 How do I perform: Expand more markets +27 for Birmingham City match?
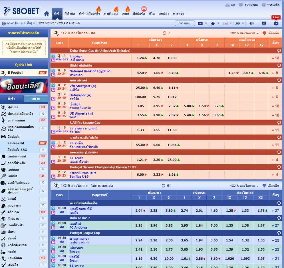(x=275, y=211)
